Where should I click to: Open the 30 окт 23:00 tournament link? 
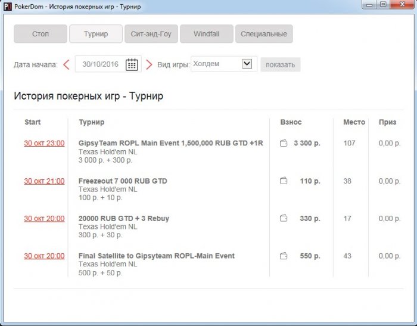[44, 143]
